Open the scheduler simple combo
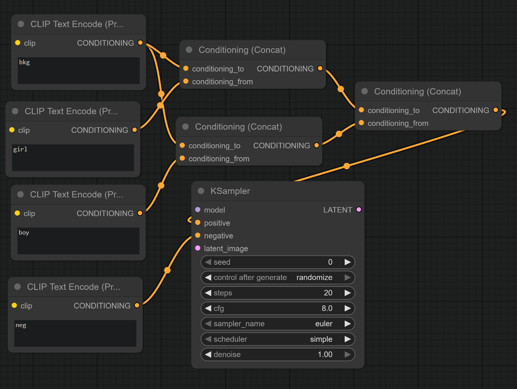This screenshot has width=517, height=389. click(278, 339)
